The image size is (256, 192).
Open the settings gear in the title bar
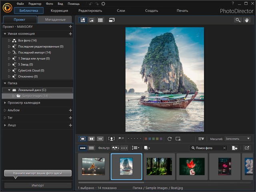tap(104, 4)
